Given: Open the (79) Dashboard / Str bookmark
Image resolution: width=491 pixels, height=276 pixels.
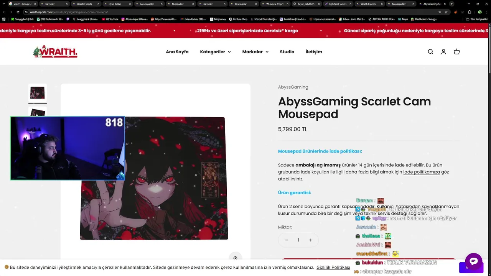Looking at the screenshot, I should (x=50, y=19).
